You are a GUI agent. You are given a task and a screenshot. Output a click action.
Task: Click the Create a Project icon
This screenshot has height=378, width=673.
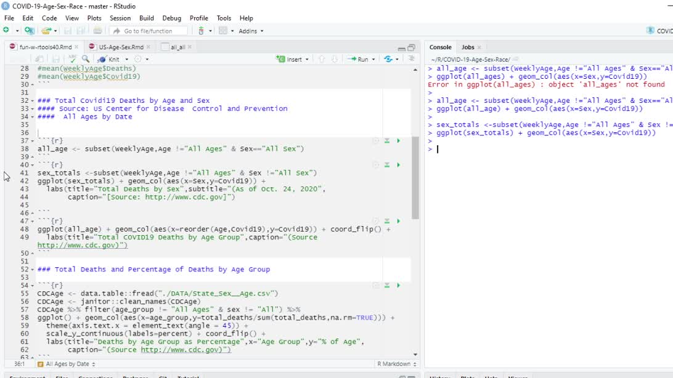click(x=29, y=30)
